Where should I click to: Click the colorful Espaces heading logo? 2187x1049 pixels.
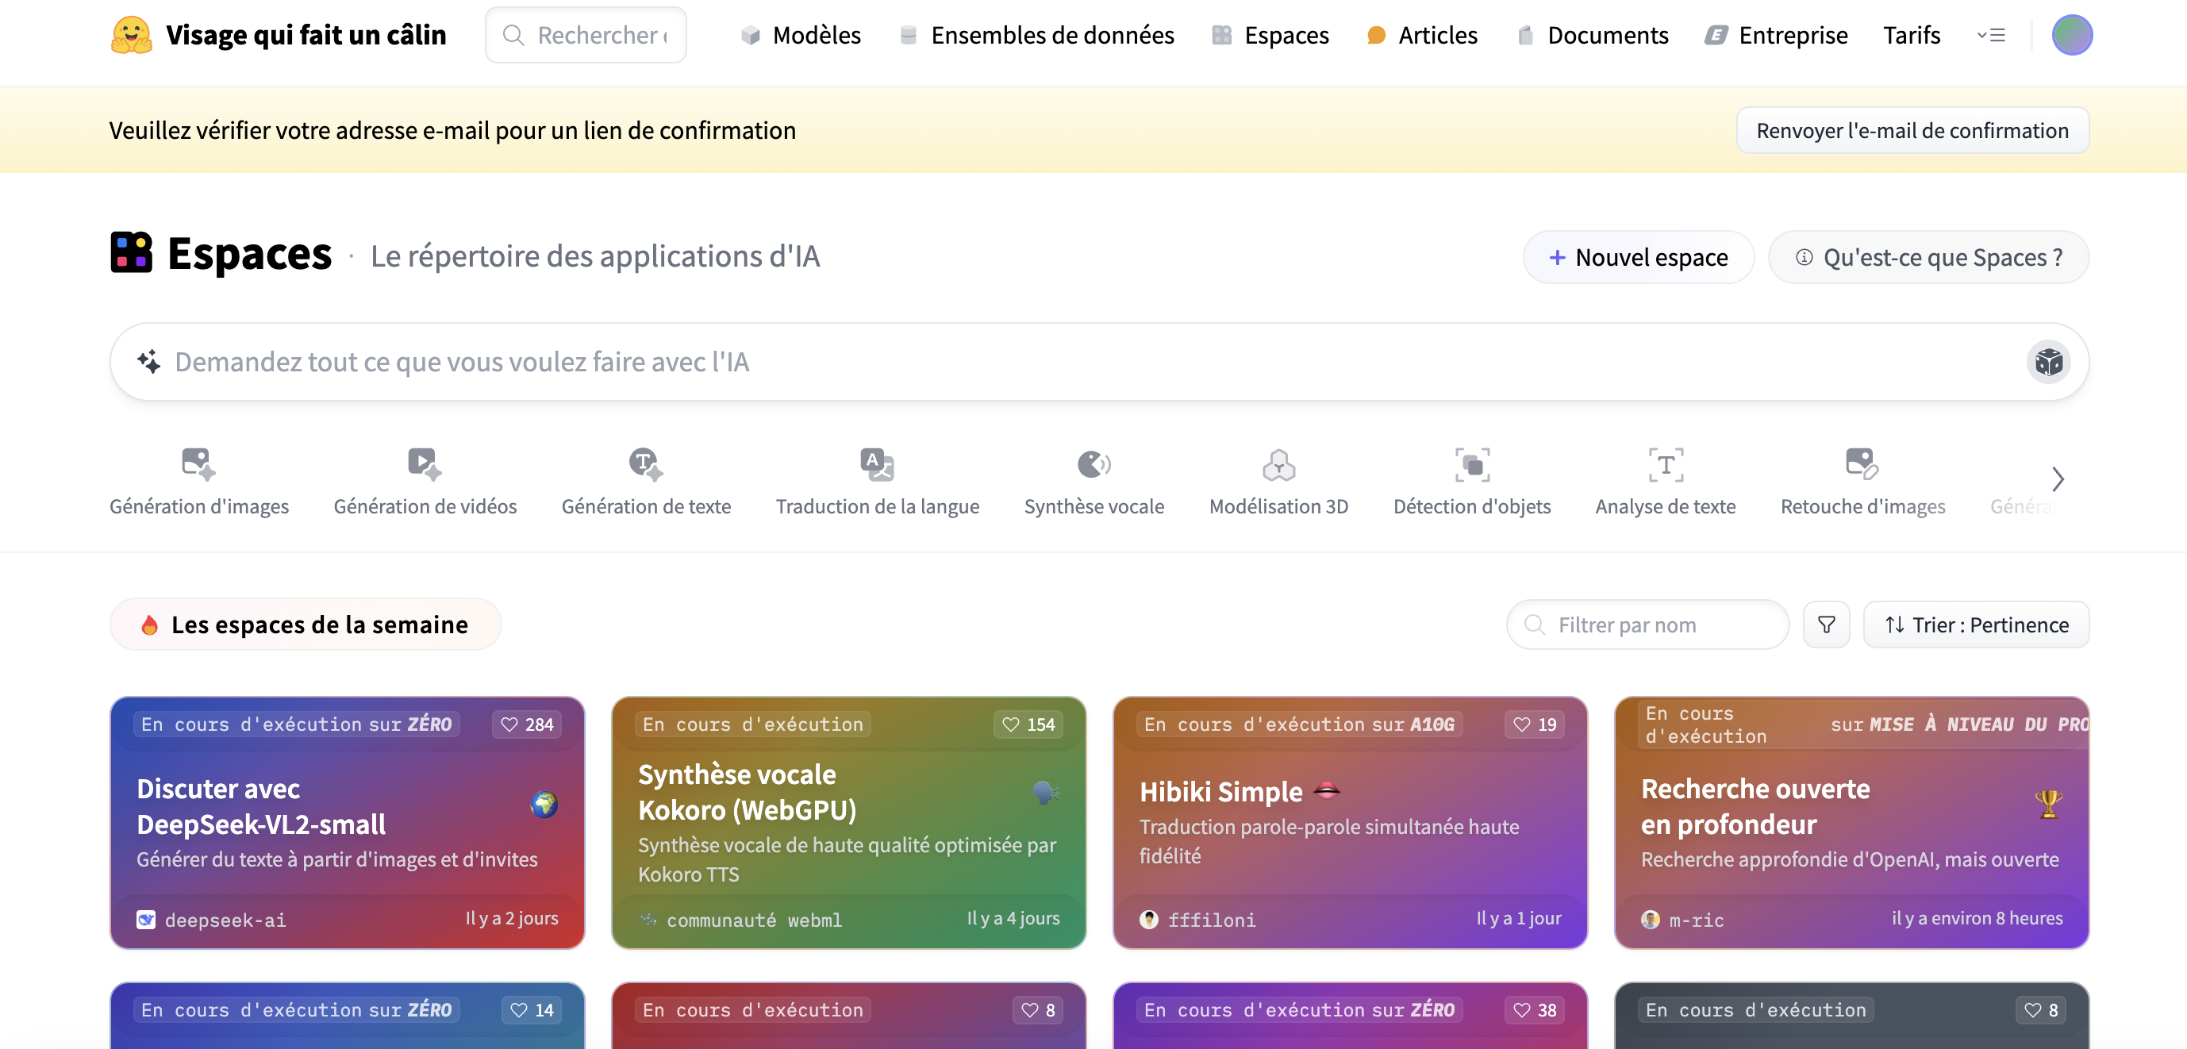tap(132, 253)
